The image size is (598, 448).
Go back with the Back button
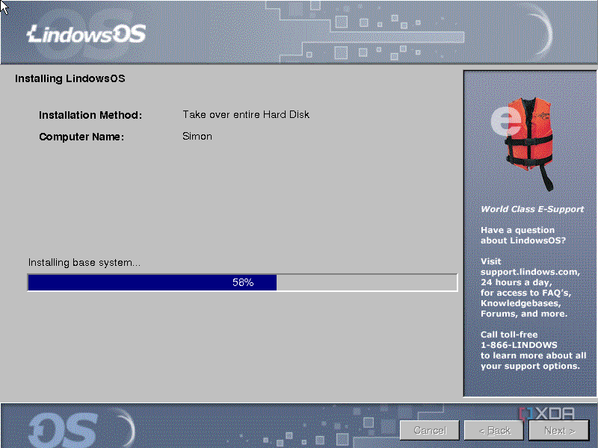(x=494, y=431)
